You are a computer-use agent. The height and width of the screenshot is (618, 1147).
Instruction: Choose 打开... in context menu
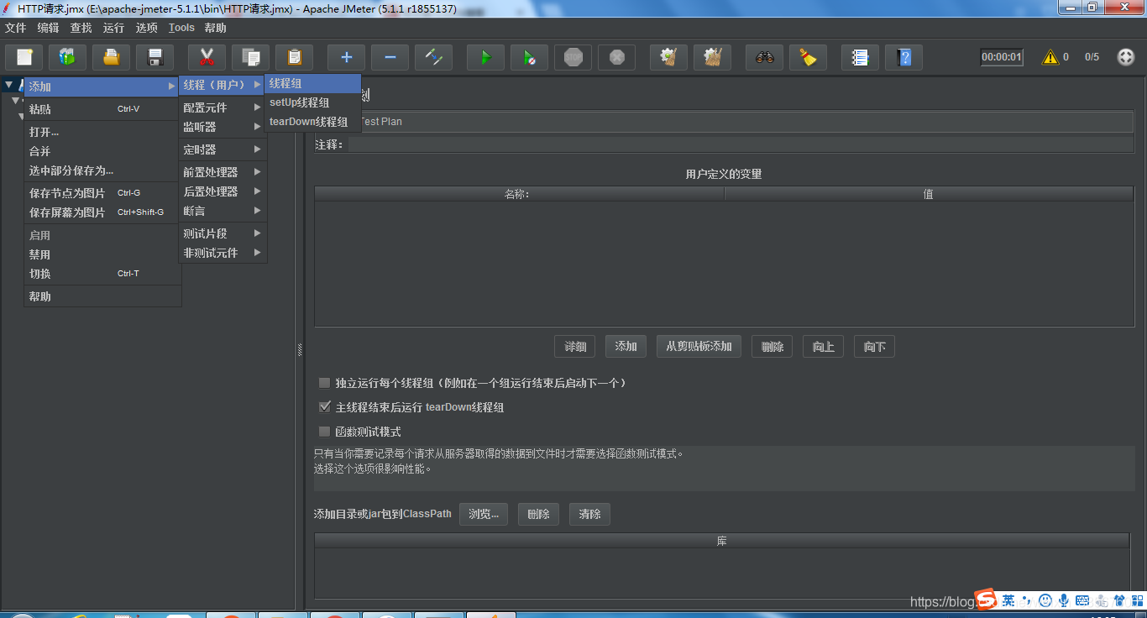tap(102, 132)
